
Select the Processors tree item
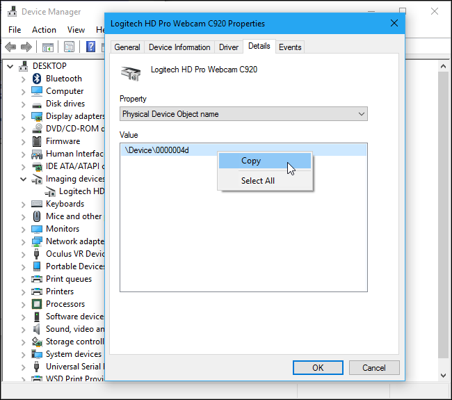pyautogui.click(x=65, y=304)
